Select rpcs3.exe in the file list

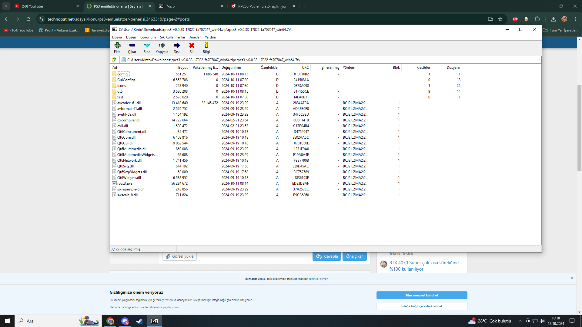[125, 183]
